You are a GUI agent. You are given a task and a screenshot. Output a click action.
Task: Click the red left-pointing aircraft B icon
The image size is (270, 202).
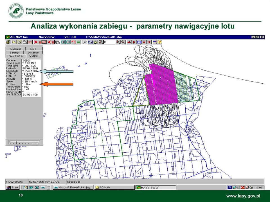coord(51,42)
